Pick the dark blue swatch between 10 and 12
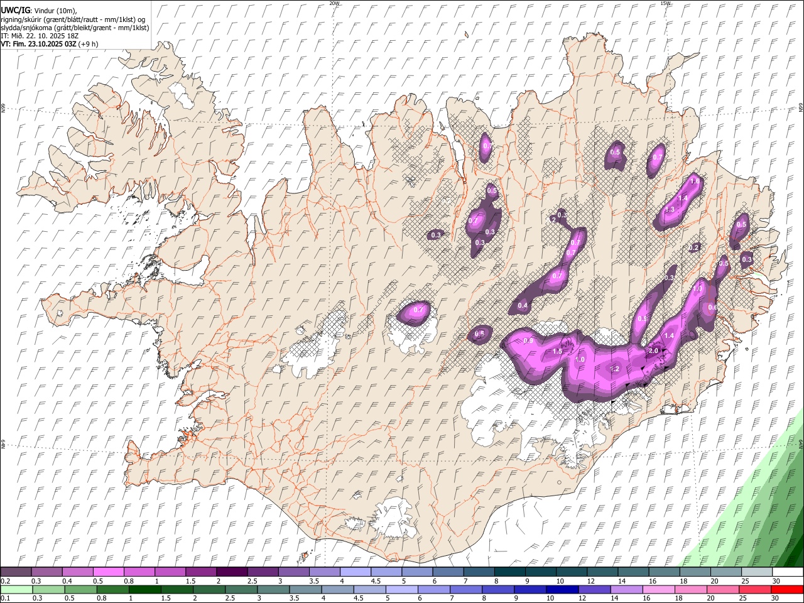 point(562,589)
